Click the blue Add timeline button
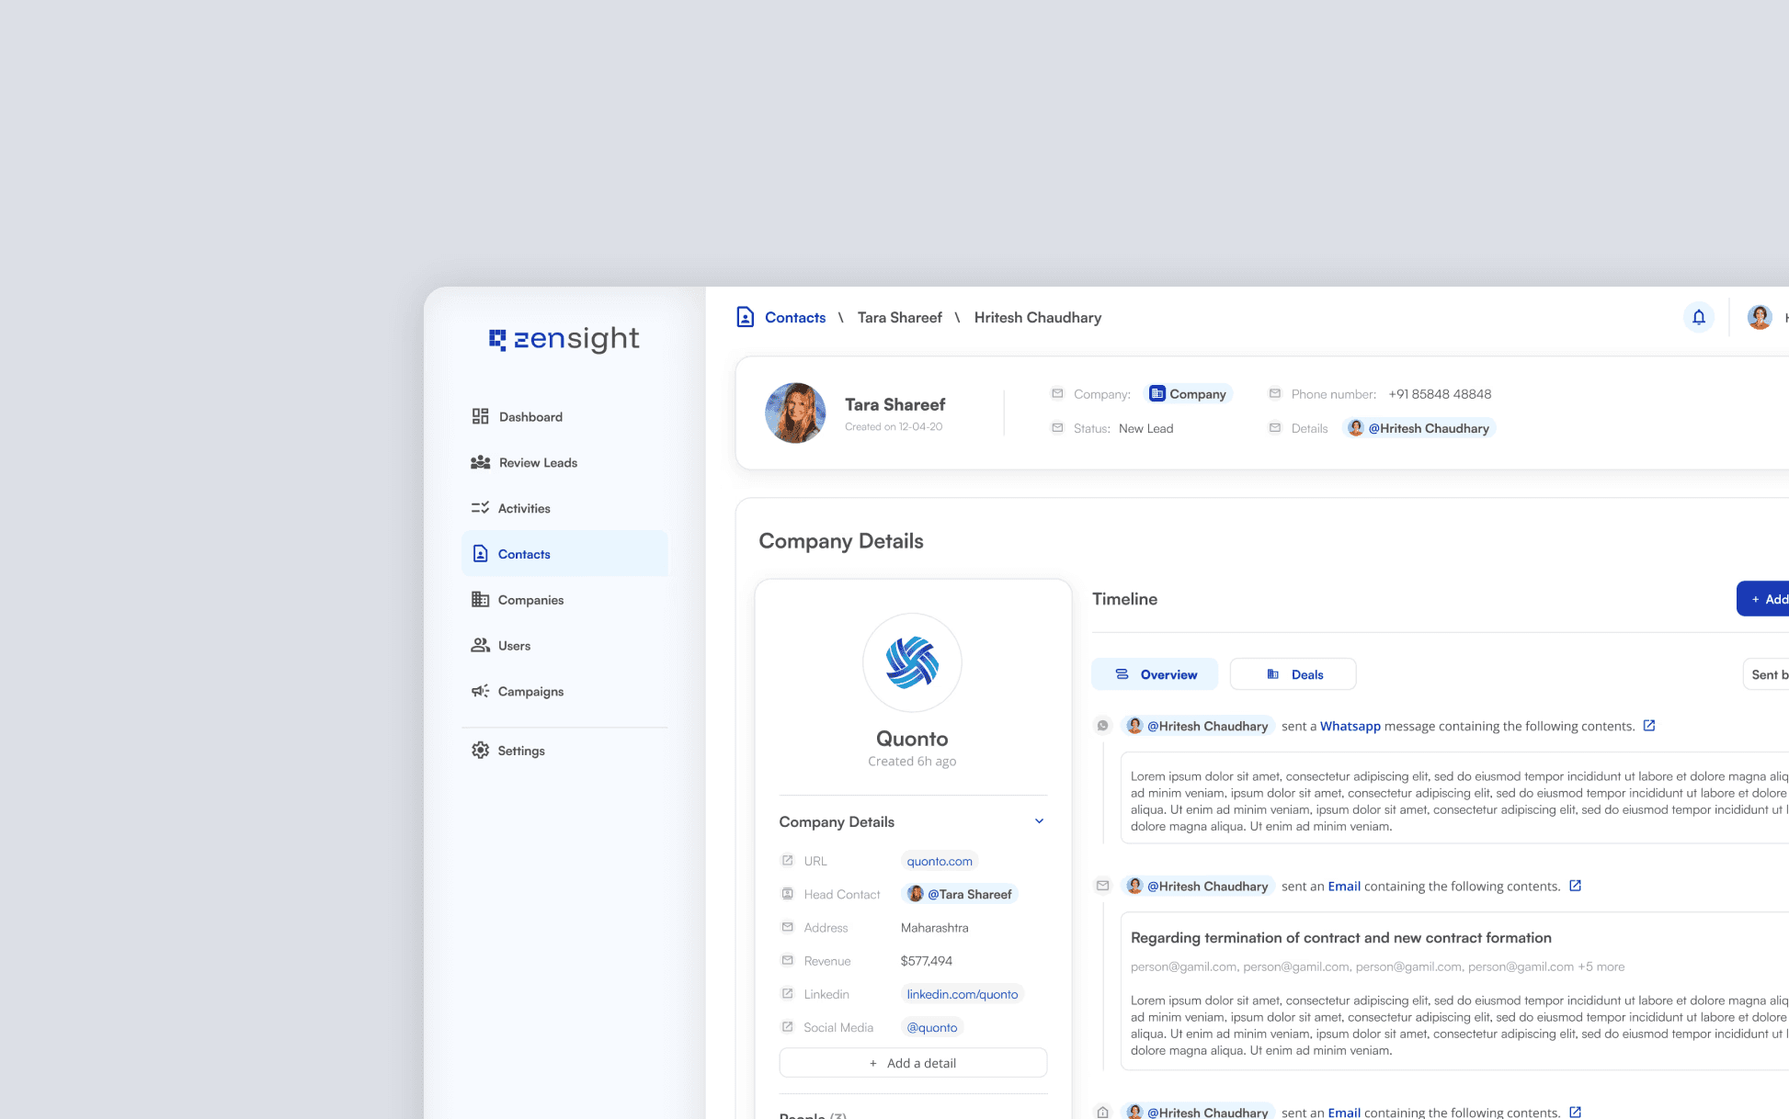This screenshot has height=1119, width=1789. click(1765, 599)
